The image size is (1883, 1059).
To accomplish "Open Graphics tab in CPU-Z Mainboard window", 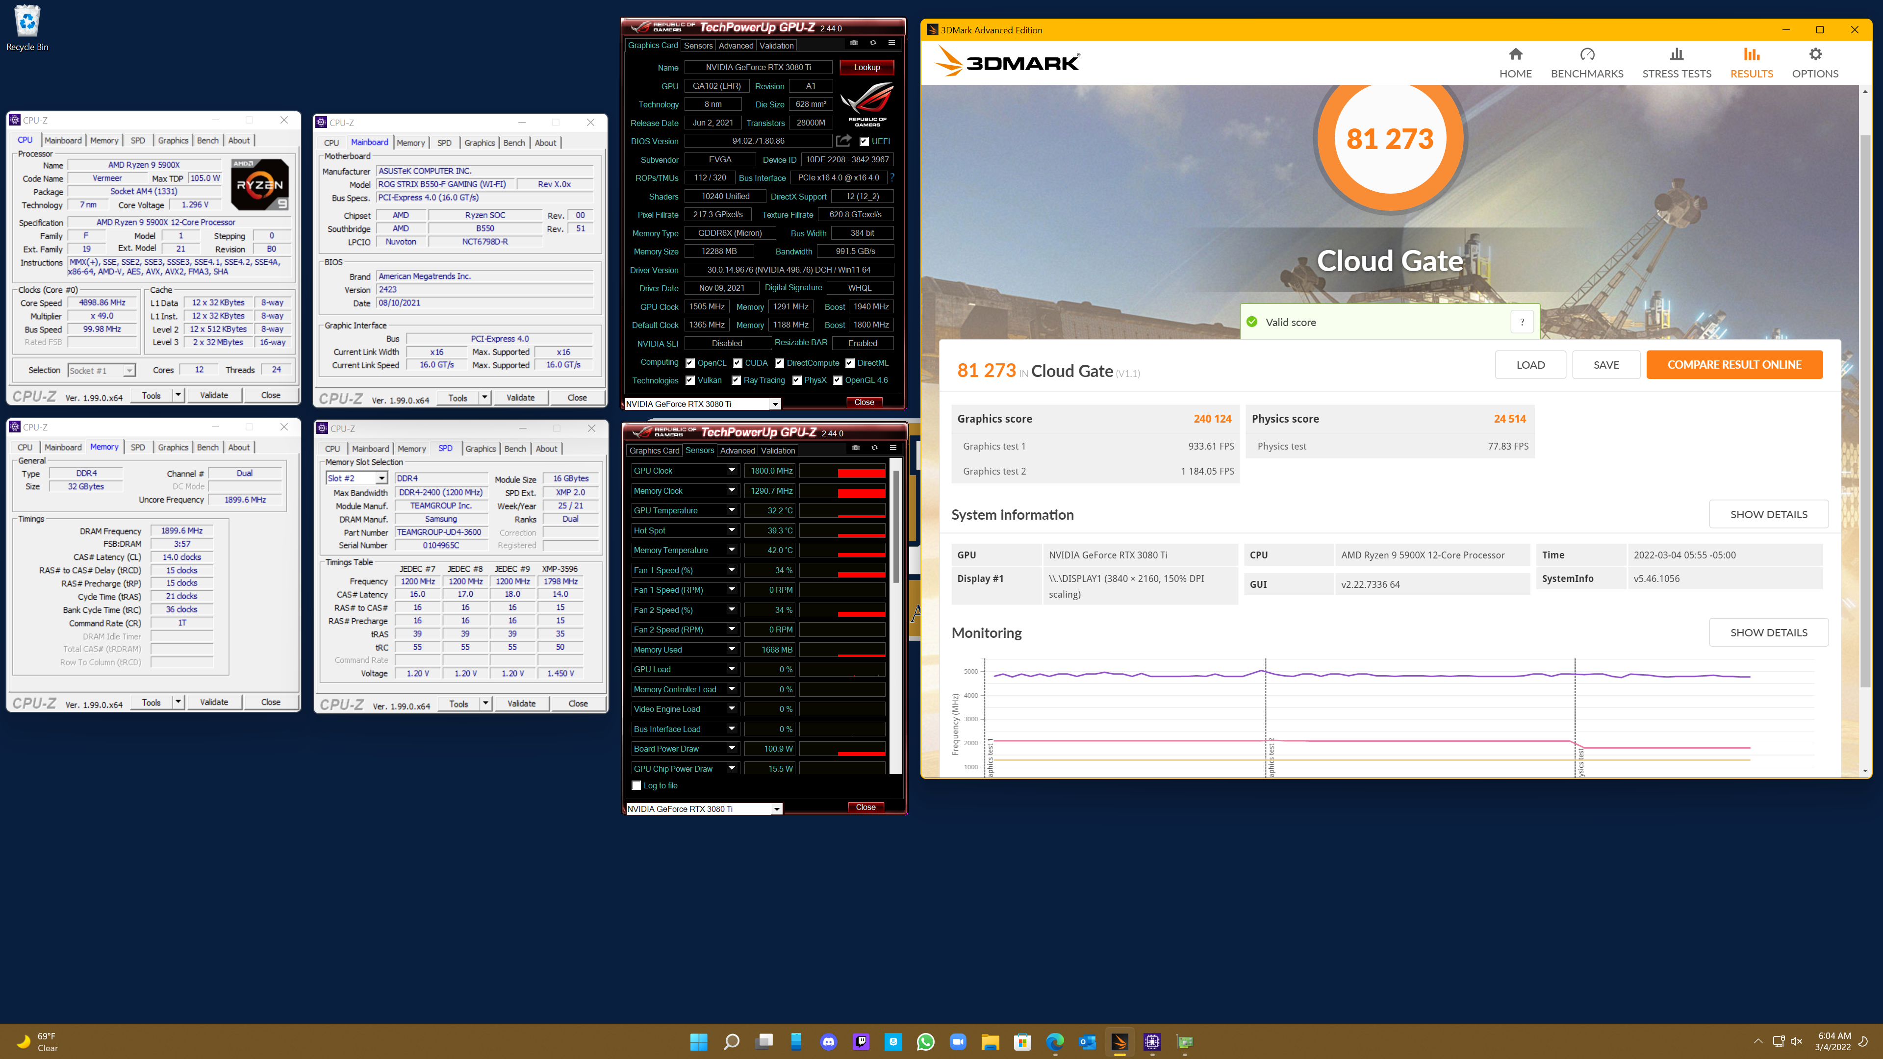I will 480,143.
